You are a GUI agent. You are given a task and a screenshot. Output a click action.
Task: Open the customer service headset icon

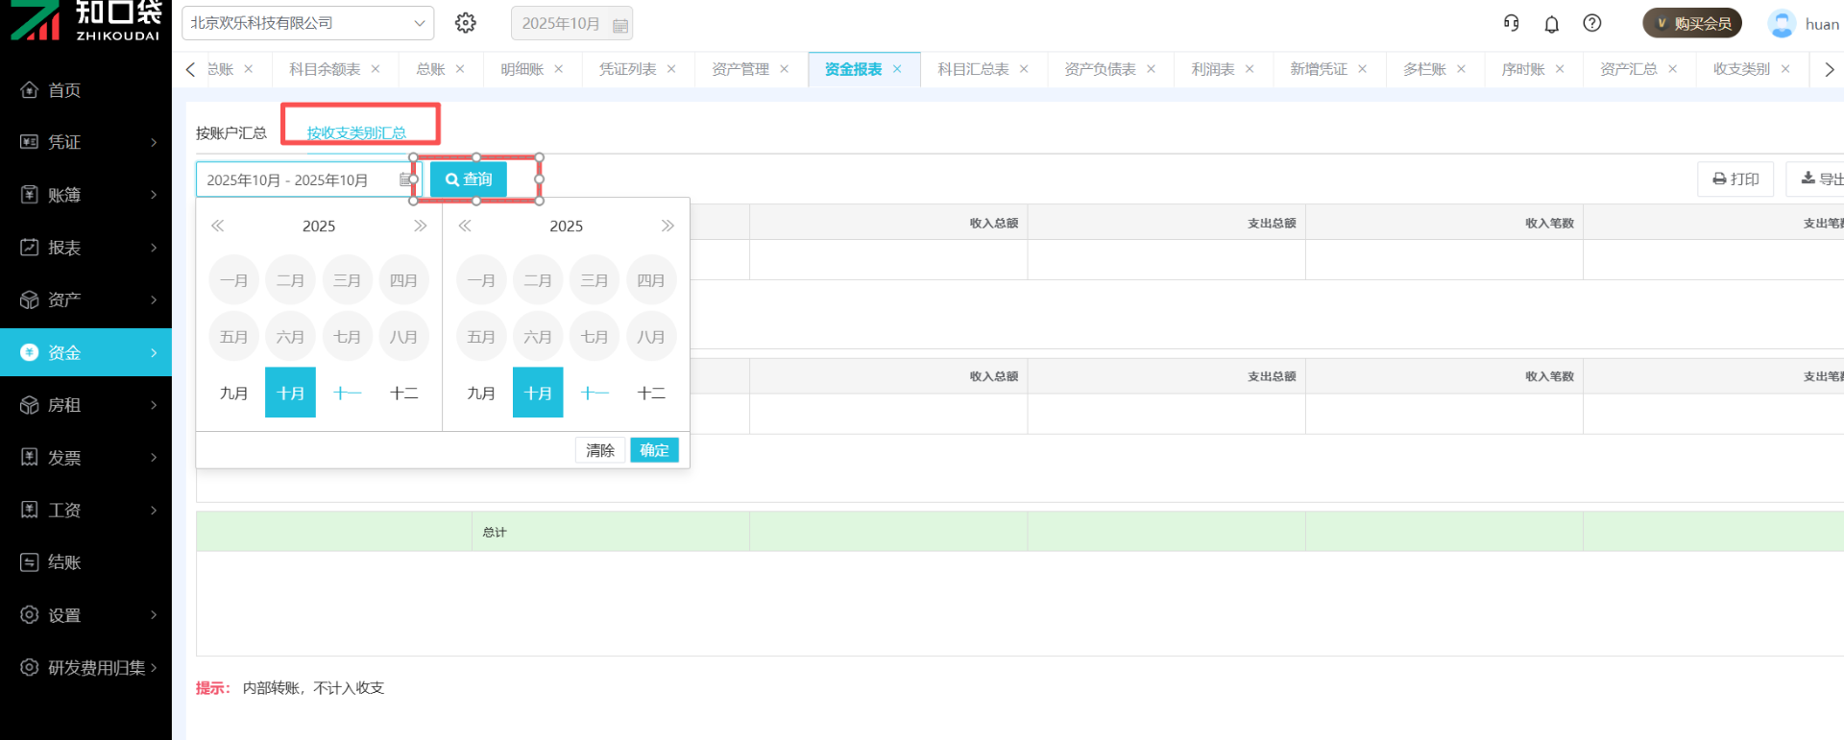(x=1511, y=23)
